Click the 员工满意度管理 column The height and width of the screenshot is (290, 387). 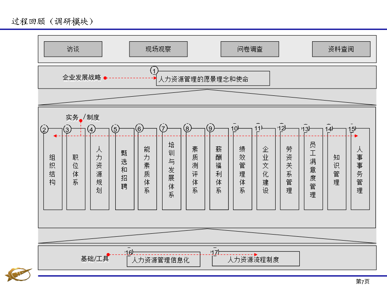click(x=313, y=169)
